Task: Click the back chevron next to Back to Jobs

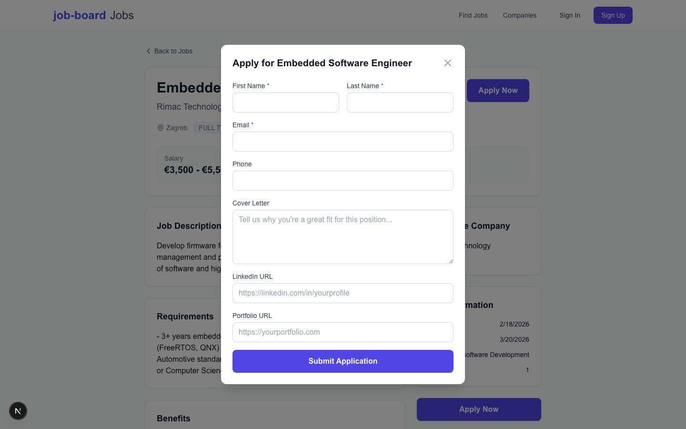Action: tap(149, 51)
